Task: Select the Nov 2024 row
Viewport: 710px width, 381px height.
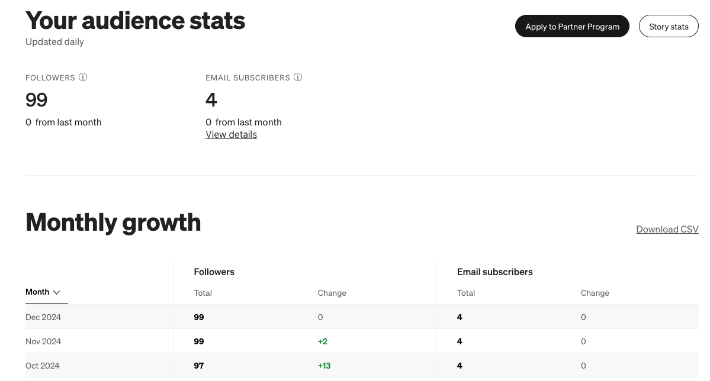Action: (43, 341)
